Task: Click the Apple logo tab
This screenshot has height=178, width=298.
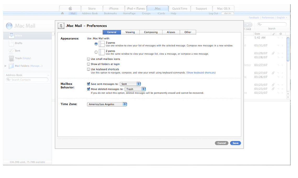Action: pos(70,8)
